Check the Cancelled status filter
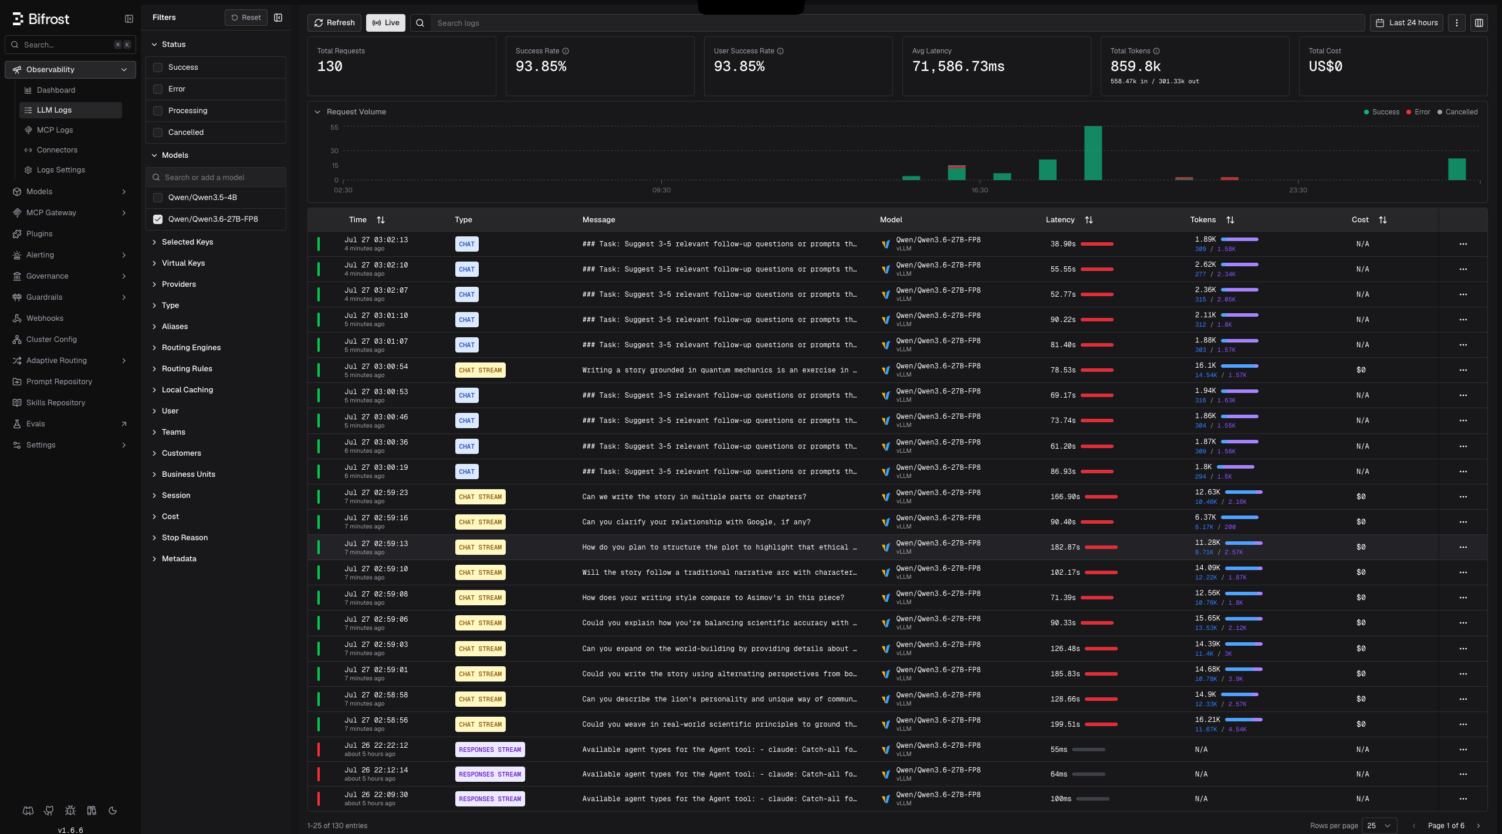This screenshot has height=834, width=1502. [158, 133]
